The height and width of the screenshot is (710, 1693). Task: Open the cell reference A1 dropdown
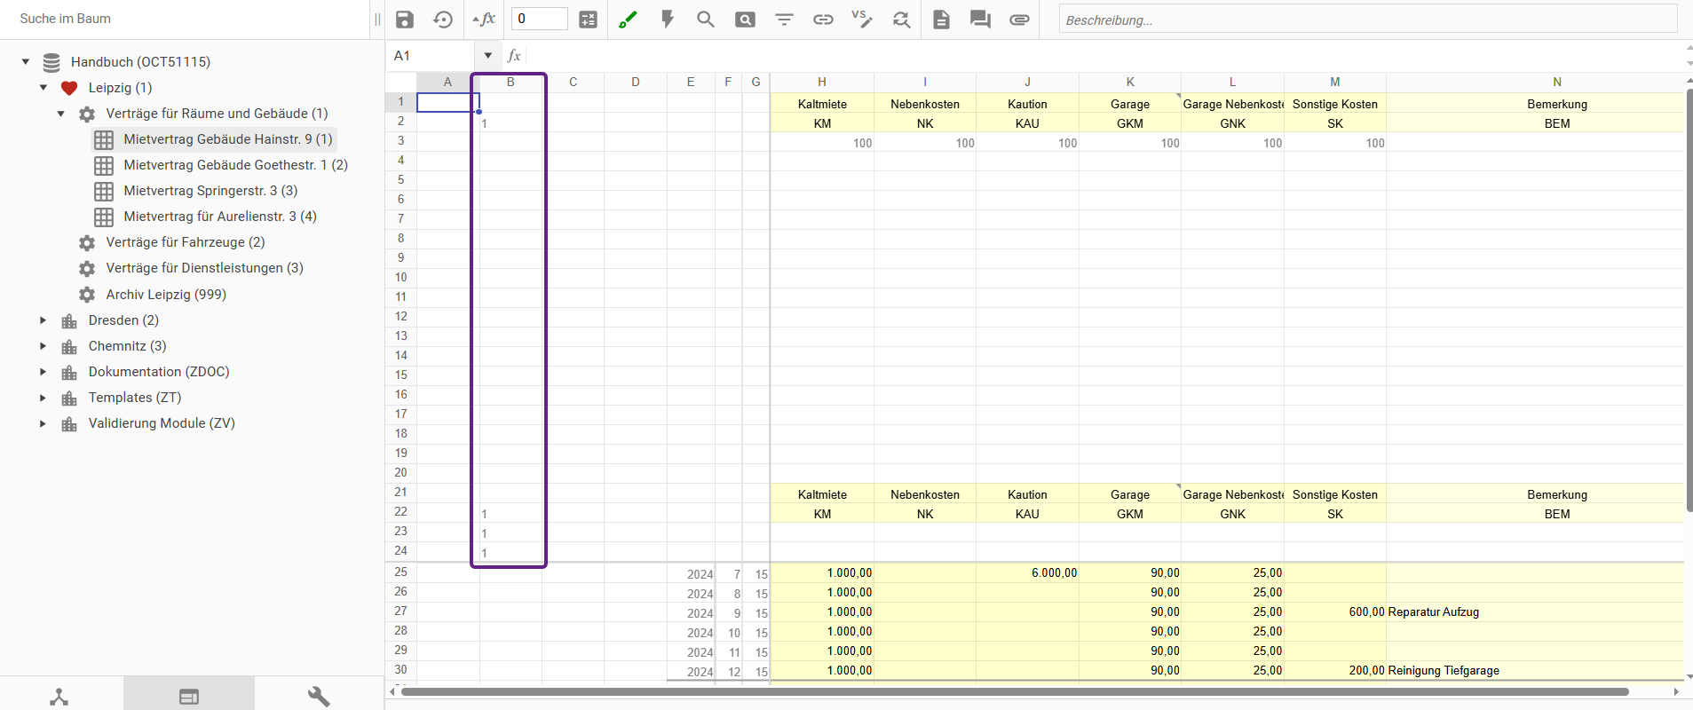coord(487,56)
